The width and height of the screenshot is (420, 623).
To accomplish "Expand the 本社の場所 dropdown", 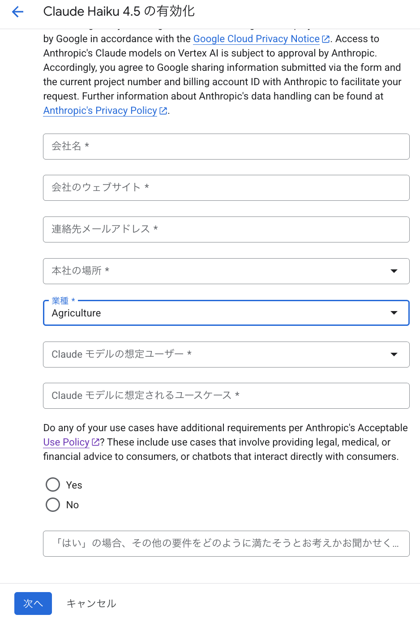I will coord(226,271).
